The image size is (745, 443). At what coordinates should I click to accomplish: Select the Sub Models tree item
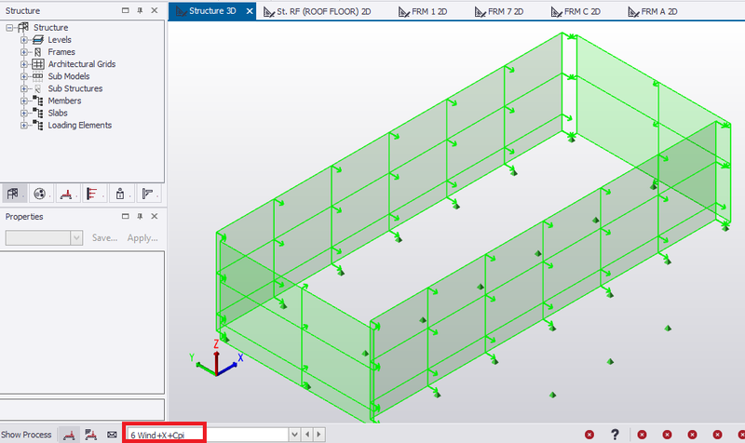pos(68,76)
